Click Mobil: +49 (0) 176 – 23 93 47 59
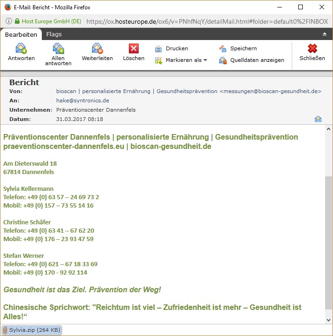The width and height of the screenshot is (333, 336). pyautogui.click(x=48, y=239)
